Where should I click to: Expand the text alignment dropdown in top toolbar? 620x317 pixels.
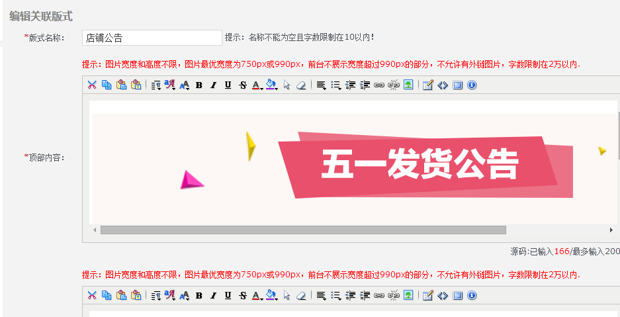pos(321,85)
